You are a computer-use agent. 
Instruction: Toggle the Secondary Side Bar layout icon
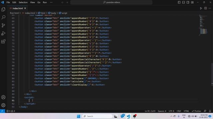point(188,2)
